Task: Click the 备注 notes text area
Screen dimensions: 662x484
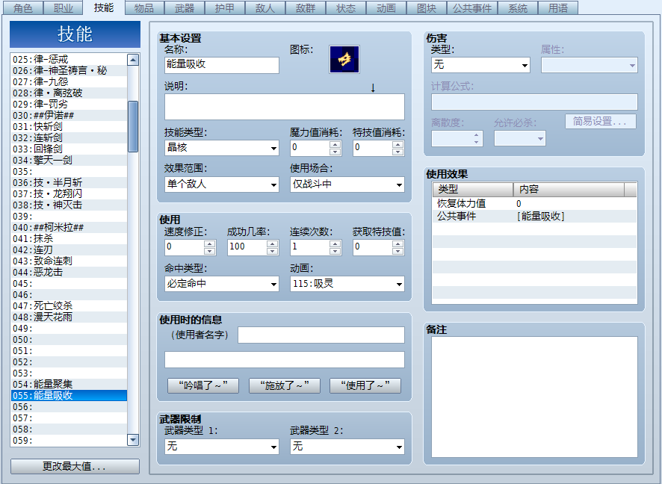Action: click(x=534, y=397)
